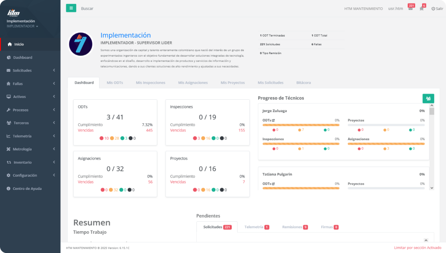446x253 pixels.
Task: Open the Telemetría pendientes tab
Action: [257, 227]
